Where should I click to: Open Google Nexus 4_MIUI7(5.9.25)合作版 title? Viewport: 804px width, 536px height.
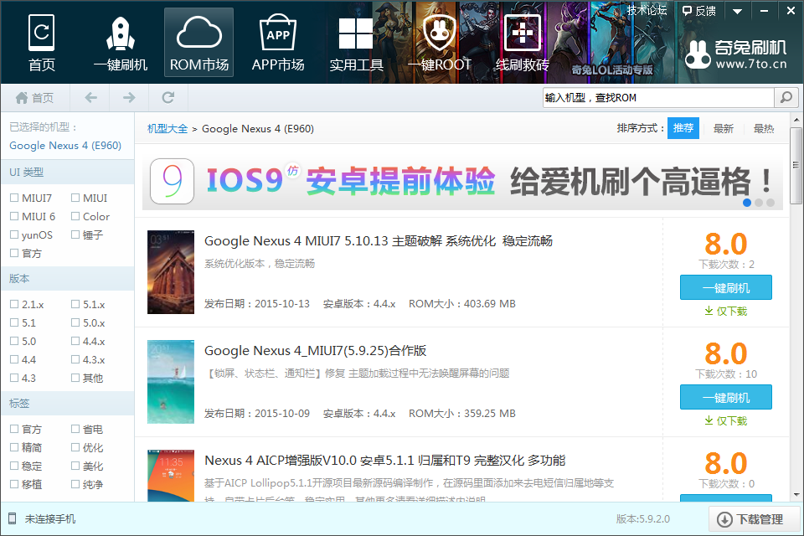pos(316,351)
